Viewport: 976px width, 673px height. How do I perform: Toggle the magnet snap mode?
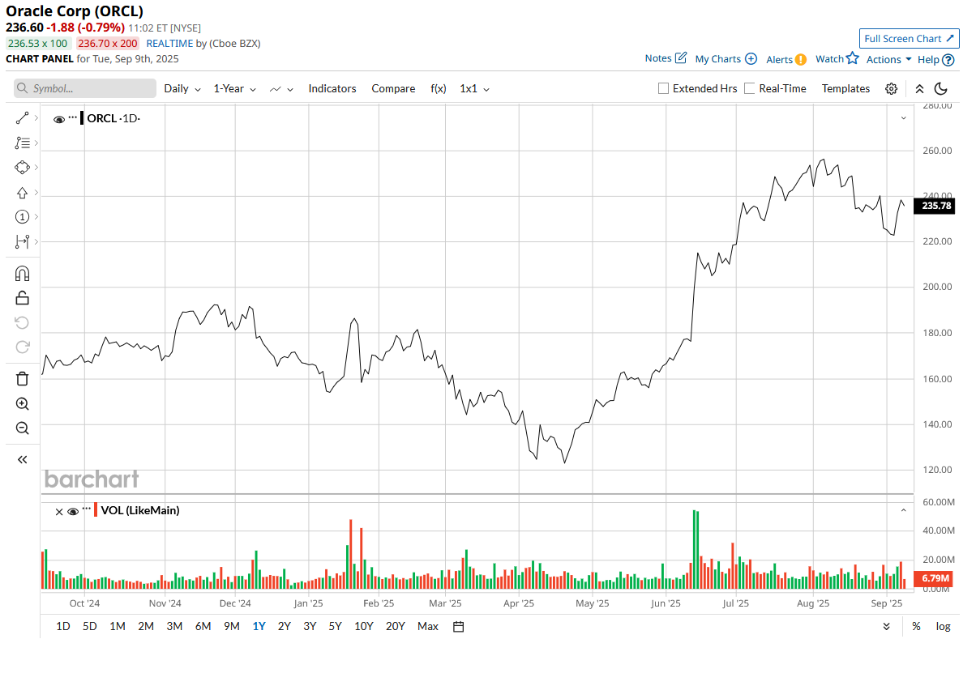(22, 274)
